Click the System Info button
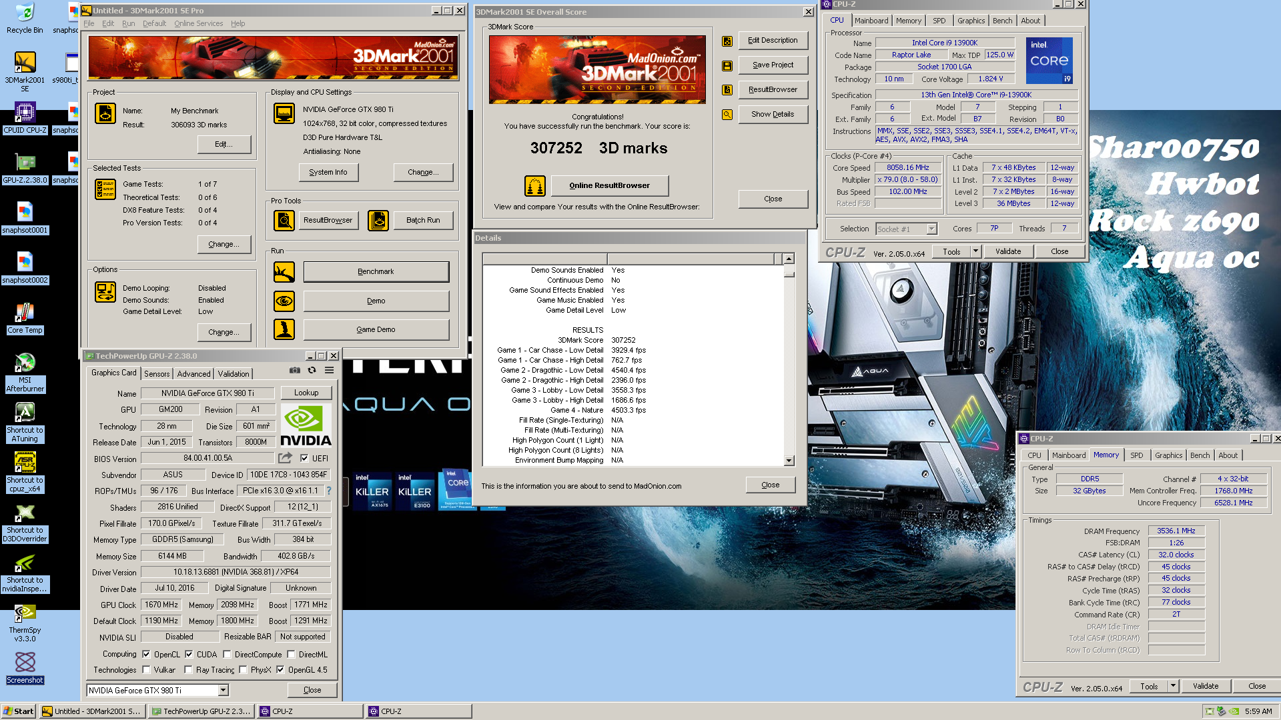This screenshot has height=720, width=1281. 328,172
